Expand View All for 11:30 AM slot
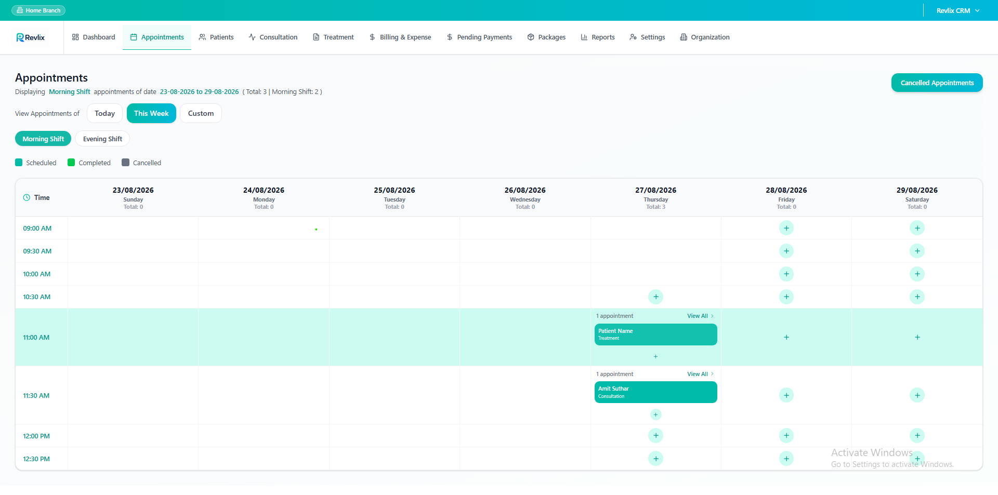Screen dimensions: 998x495 tap(700, 374)
